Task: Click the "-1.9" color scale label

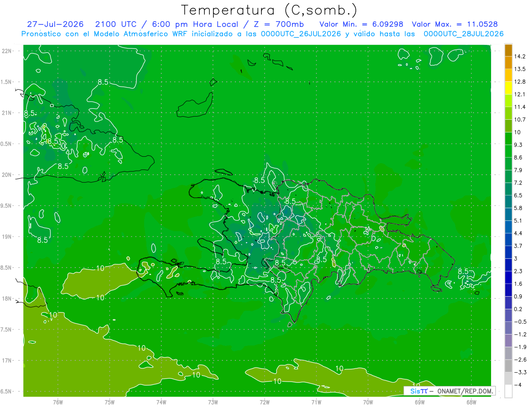Action: (x=520, y=347)
